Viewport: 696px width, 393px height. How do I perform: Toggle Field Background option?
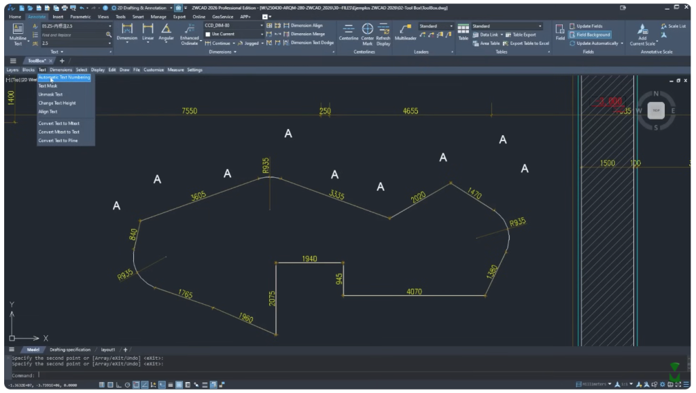tap(590, 35)
